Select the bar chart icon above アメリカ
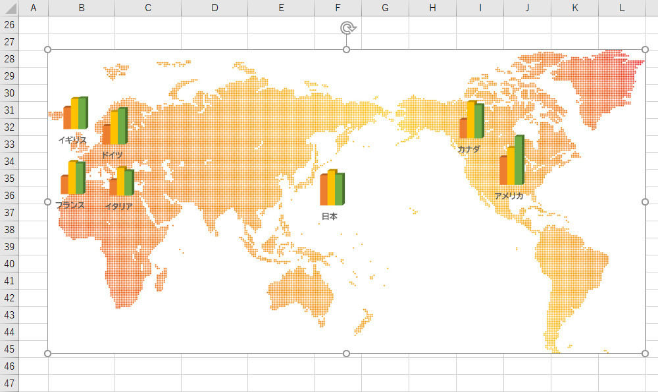Viewport: 658px width, 392px height. pyautogui.click(x=512, y=160)
